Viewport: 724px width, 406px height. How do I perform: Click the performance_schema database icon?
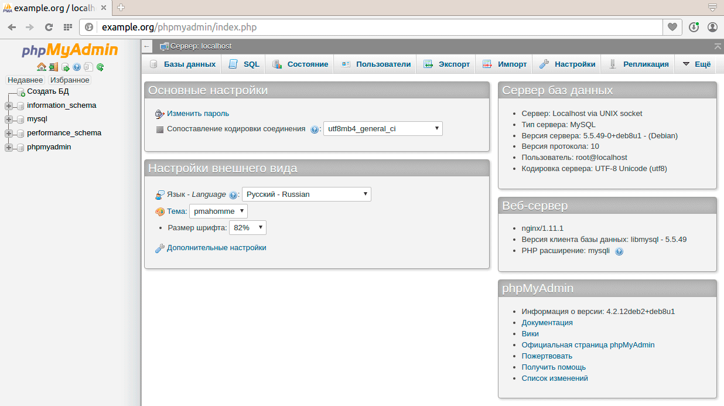point(21,134)
